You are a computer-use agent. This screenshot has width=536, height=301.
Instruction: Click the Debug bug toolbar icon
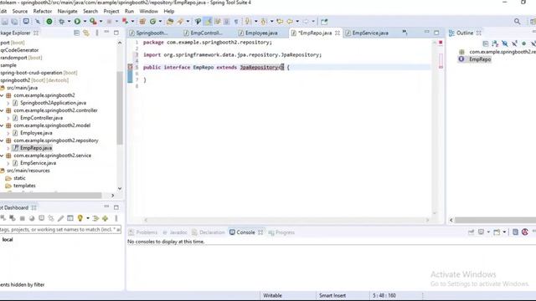click(x=61, y=22)
